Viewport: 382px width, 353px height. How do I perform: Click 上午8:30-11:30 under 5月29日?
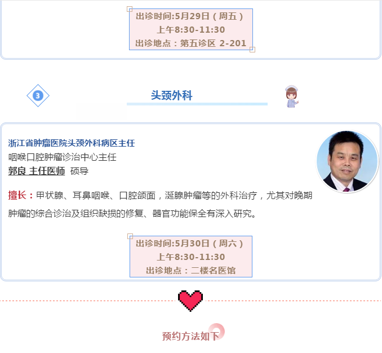click(x=191, y=30)
